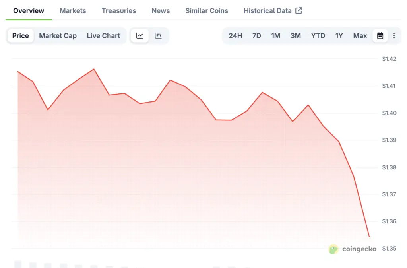Go to the Treasuries tab
Image resolution: width=407 pixels, height=268 pixels.
[119, 11]
